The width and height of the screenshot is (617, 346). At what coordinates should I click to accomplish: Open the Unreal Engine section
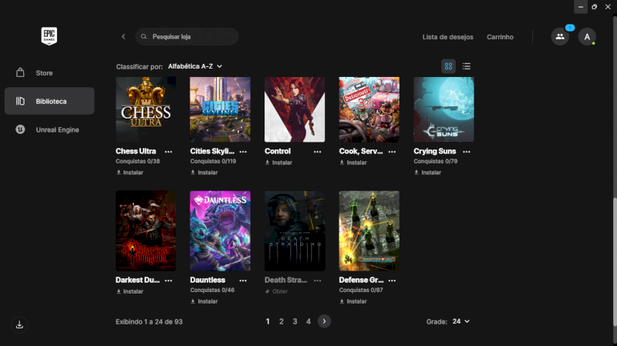pos(49,129)
